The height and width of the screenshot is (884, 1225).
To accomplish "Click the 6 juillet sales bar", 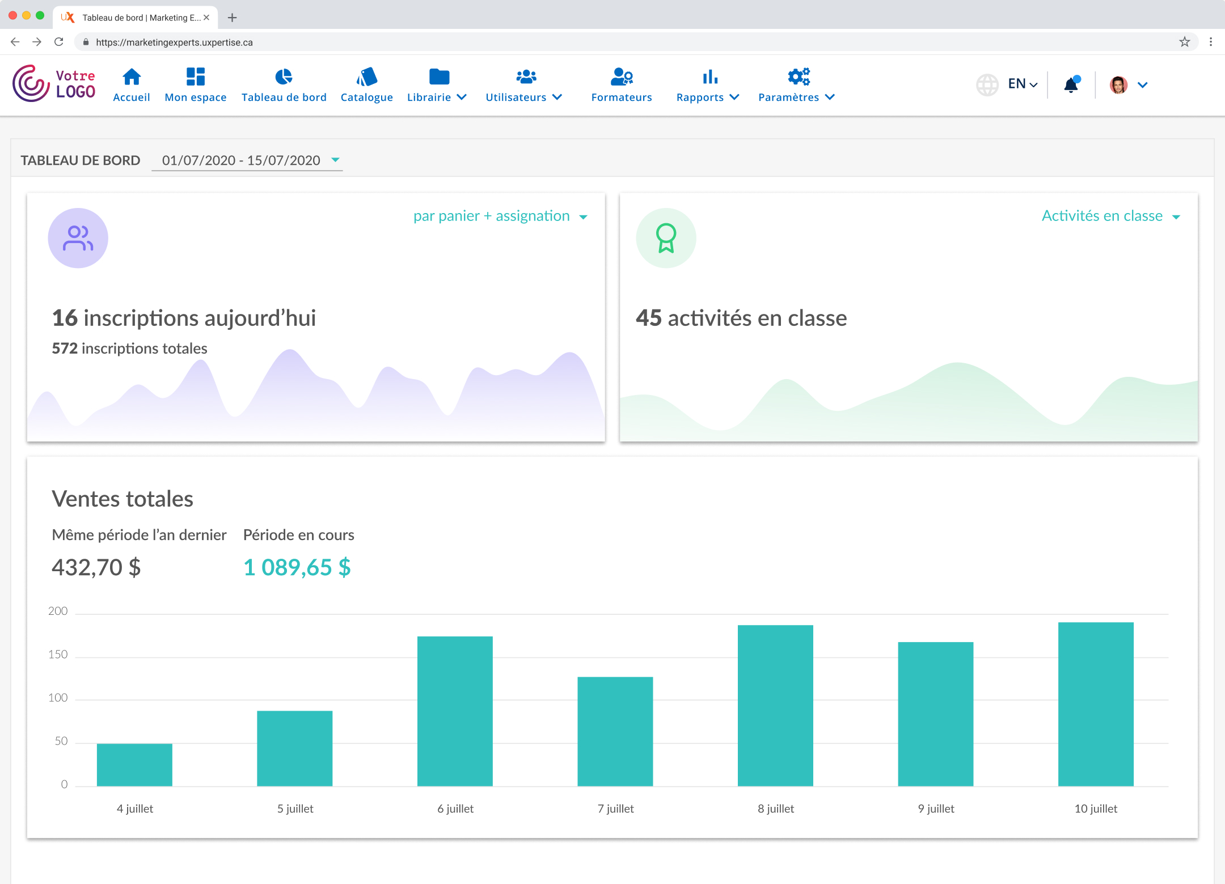I will 455,711.
